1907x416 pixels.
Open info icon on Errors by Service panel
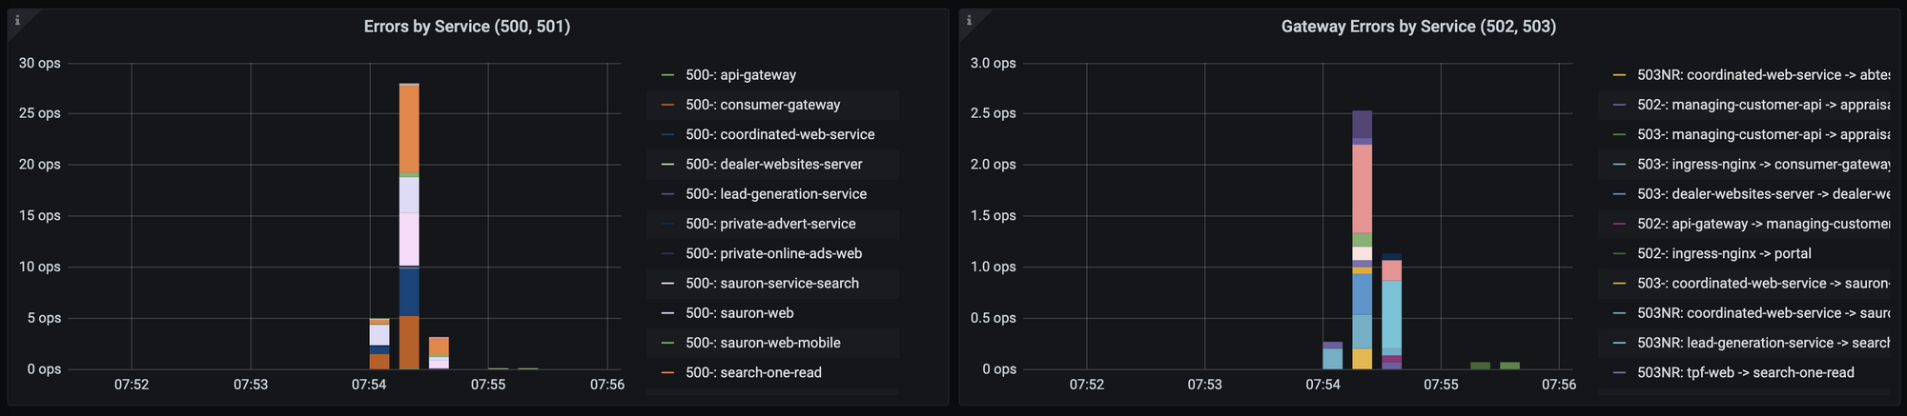click(x=17, y=20)
